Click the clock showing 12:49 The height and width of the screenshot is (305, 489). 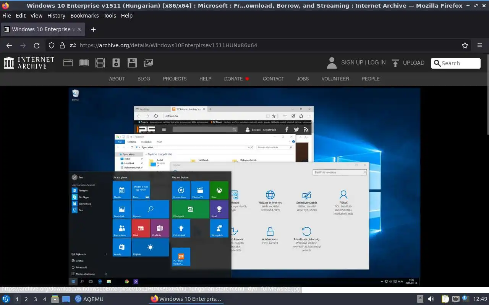coord(480,299)
